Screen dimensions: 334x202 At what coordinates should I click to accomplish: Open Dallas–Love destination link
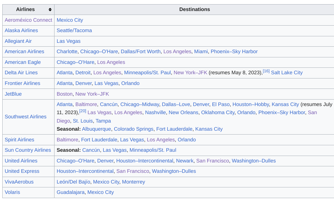176,104
